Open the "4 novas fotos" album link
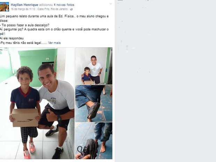Image resolution: width=216 pixels, height=162 pixels. 64,5
